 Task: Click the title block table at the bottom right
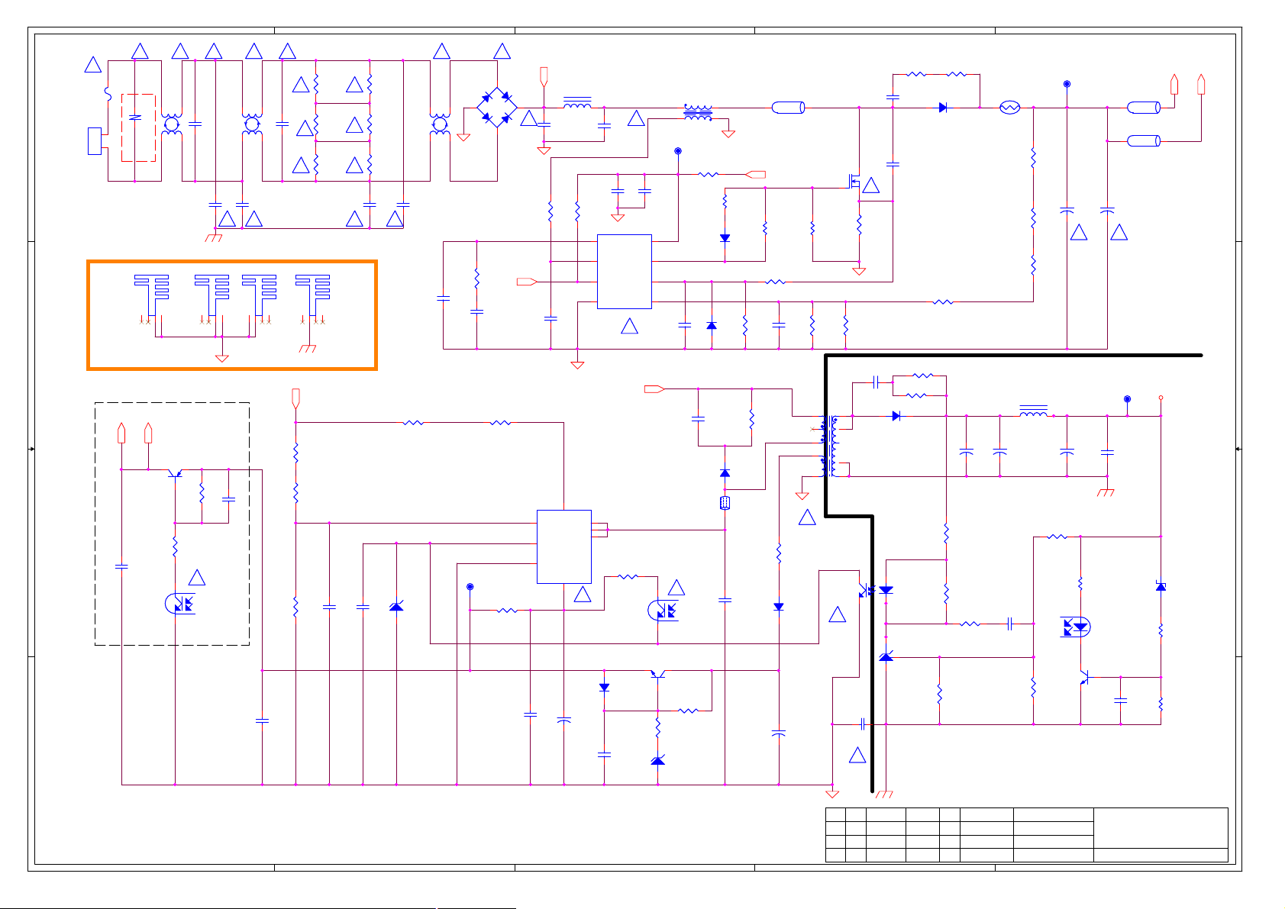pyautogui.click(x=1026, y=835)
